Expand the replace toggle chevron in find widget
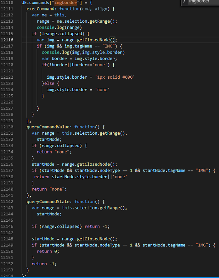 (x=184, y=1)
